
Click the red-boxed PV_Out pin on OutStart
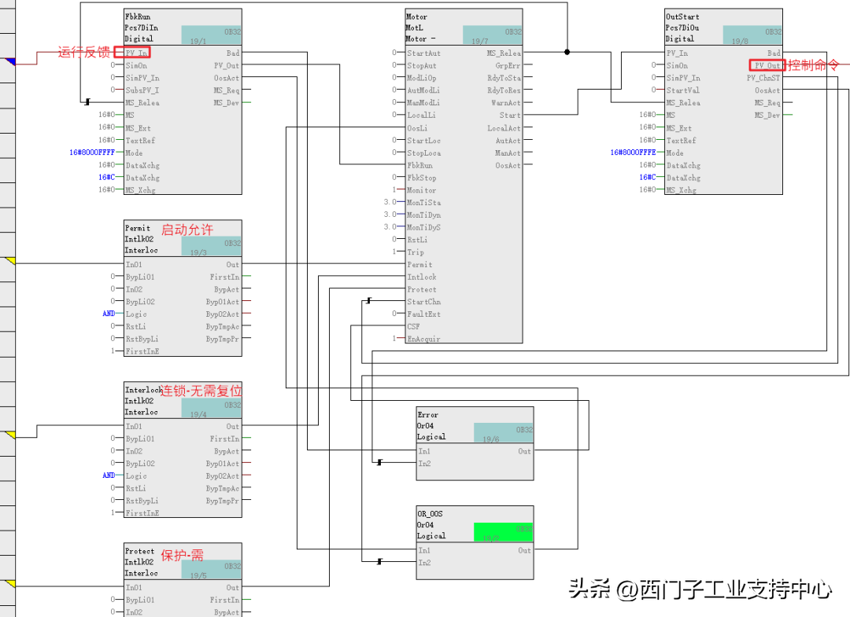[766, 65]
